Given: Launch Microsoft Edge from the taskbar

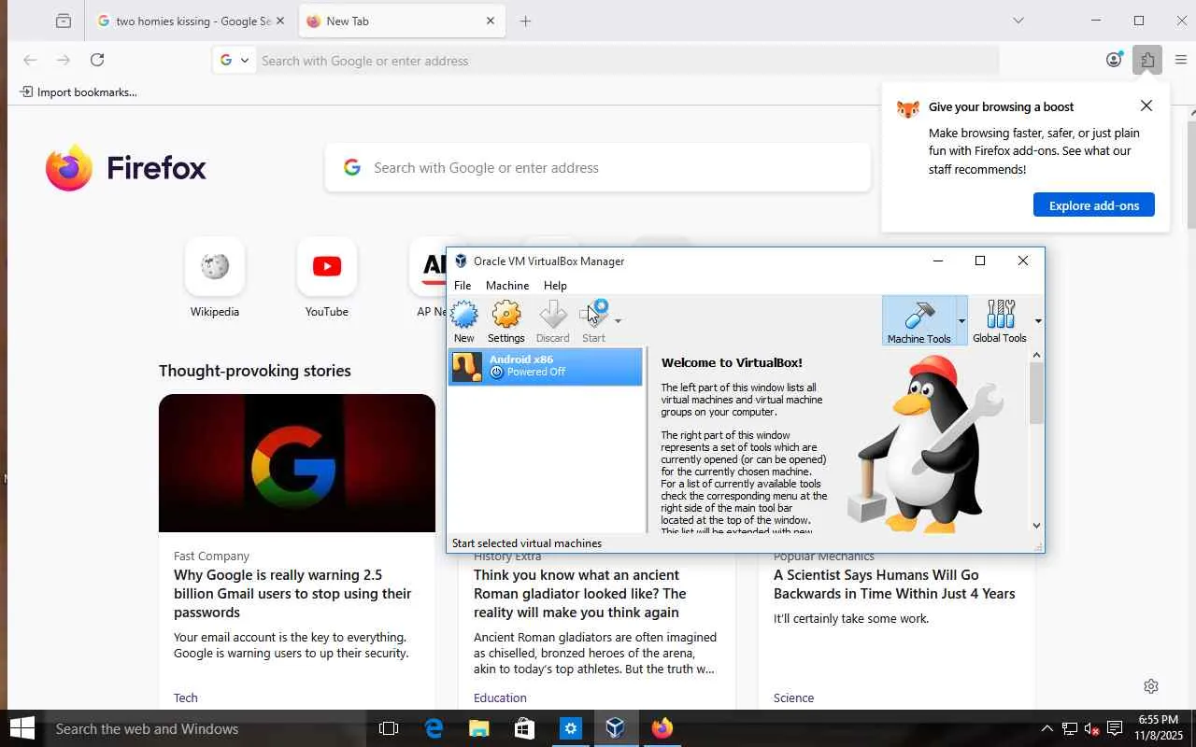Looking at the screenshot, I should coord(434,728).
